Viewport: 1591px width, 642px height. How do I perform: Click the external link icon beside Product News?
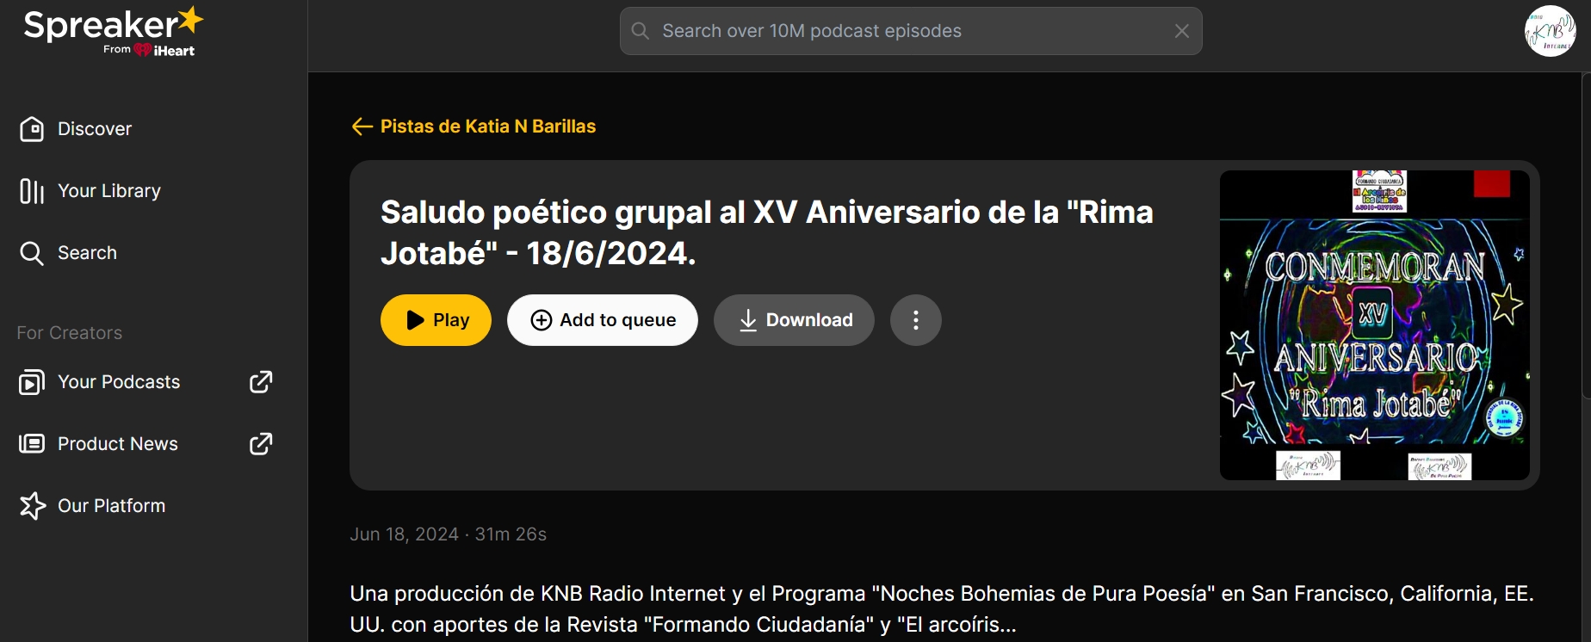coord(261,444)
